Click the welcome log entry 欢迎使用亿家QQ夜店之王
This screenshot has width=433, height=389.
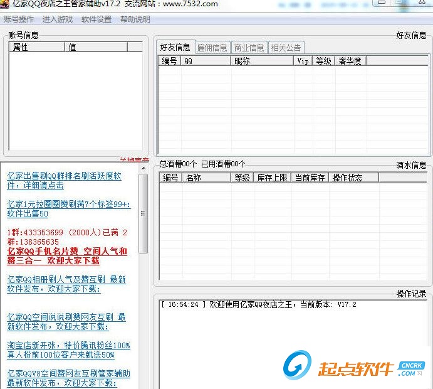click(258, 305)
